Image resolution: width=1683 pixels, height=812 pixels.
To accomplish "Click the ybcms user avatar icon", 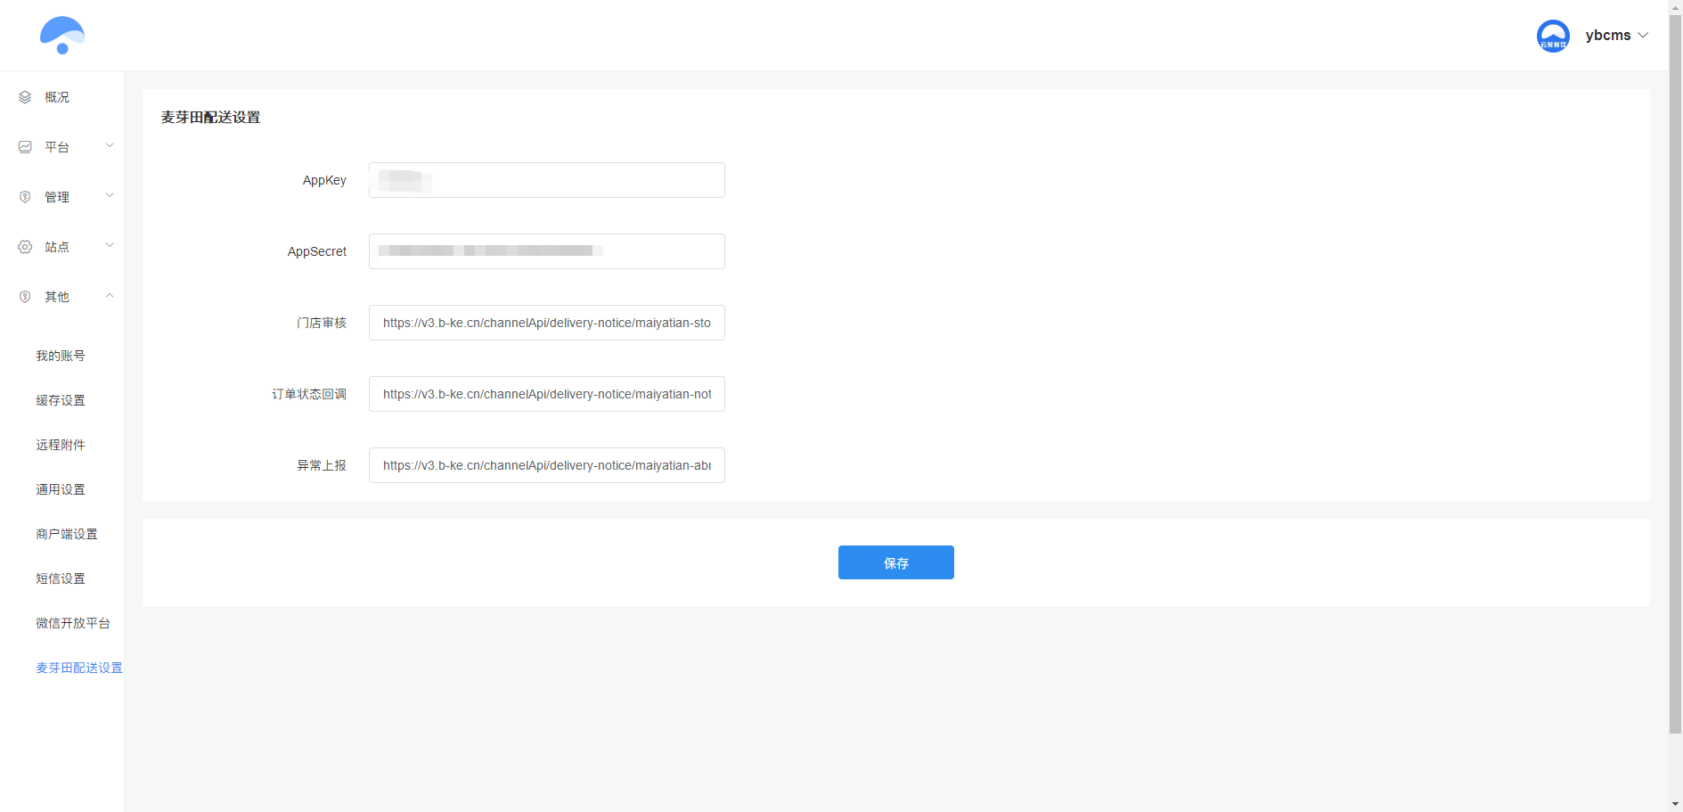I will click(x=1553, y=36).
